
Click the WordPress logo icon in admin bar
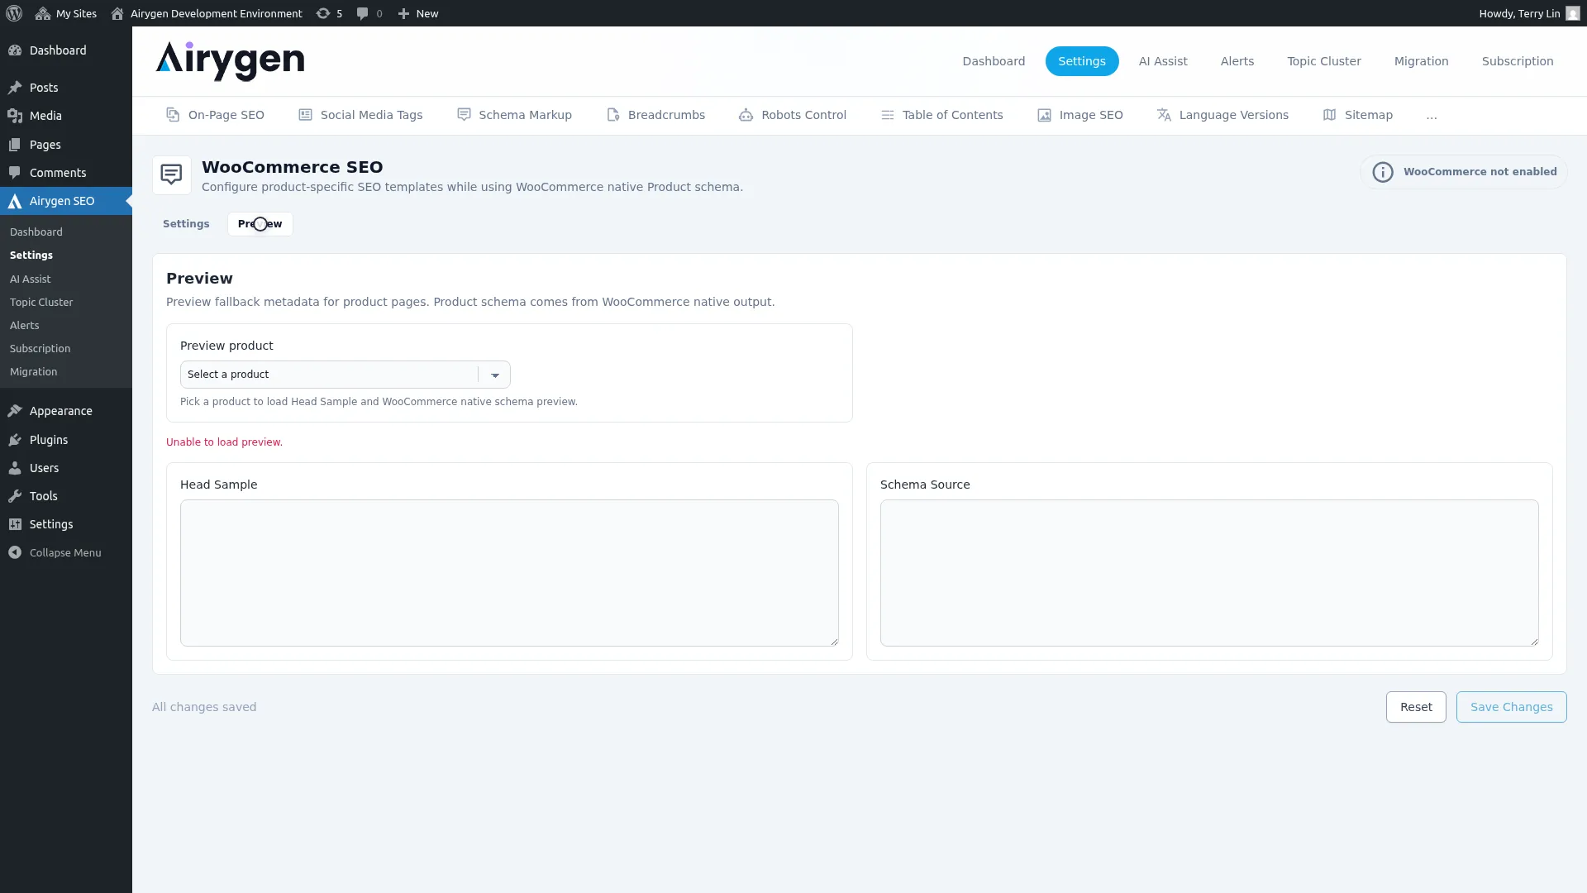(x=14, y=13)
